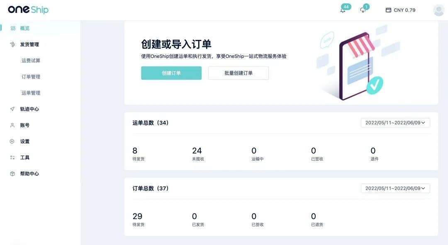Select 运费试算 in the sidebar
448x245 pixels.
click(31, 61)
